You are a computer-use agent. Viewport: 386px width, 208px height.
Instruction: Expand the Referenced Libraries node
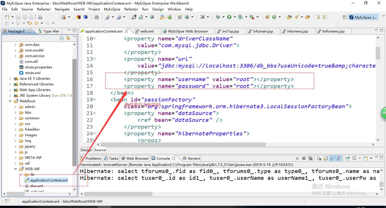tap(10, 84)
